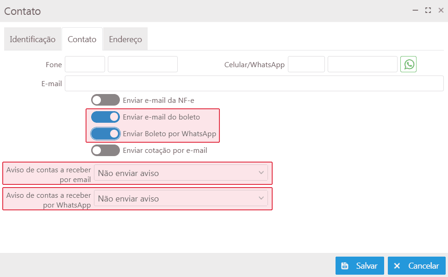Expand Aviso de contas por WhatsApp dropdown
The width and height of the screenshot is (448, 277).
pos(180,199)
